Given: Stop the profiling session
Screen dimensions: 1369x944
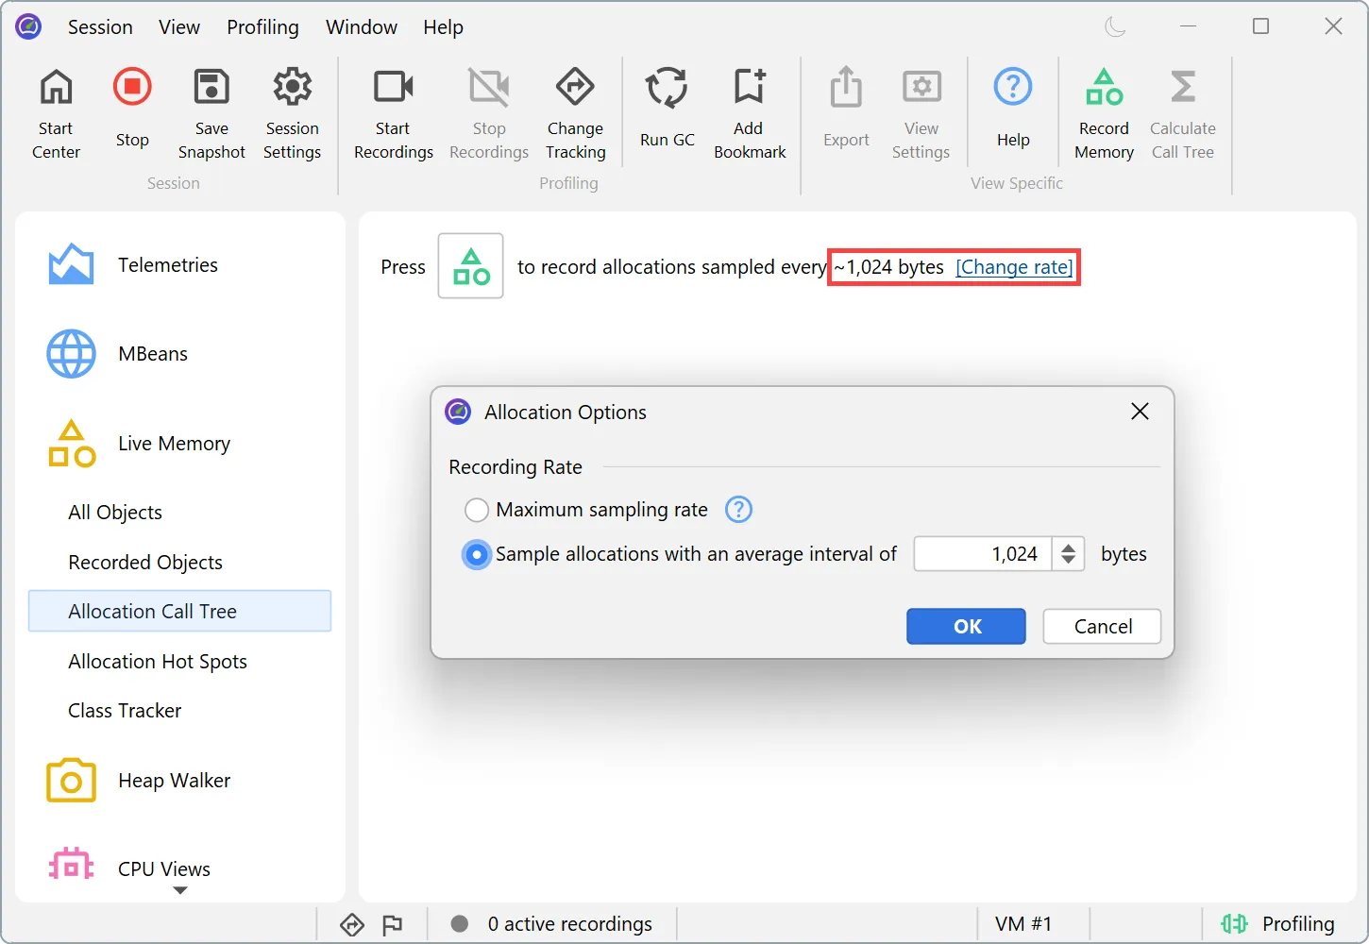Looking at the screenshot, I should [x=132, y=109].
